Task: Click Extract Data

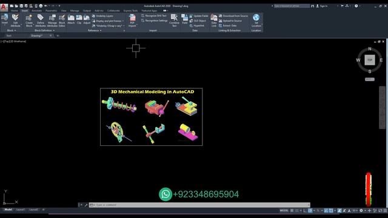Action: (x=228, y=25)
